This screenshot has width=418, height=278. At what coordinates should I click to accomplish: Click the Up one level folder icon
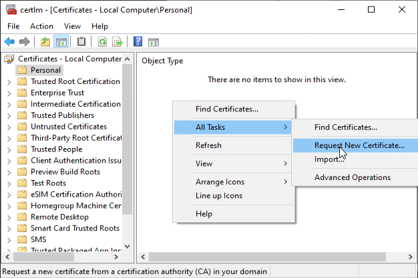coord(45,41)
